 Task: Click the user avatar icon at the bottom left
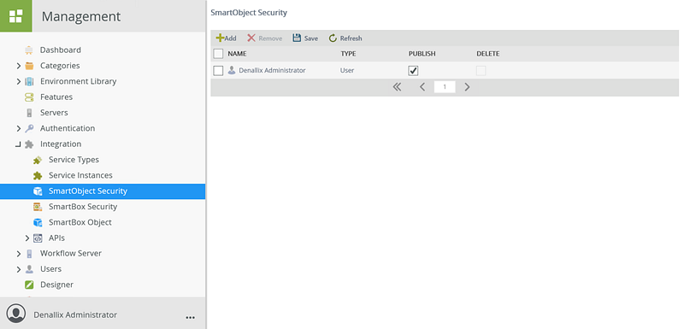[16, 314]
